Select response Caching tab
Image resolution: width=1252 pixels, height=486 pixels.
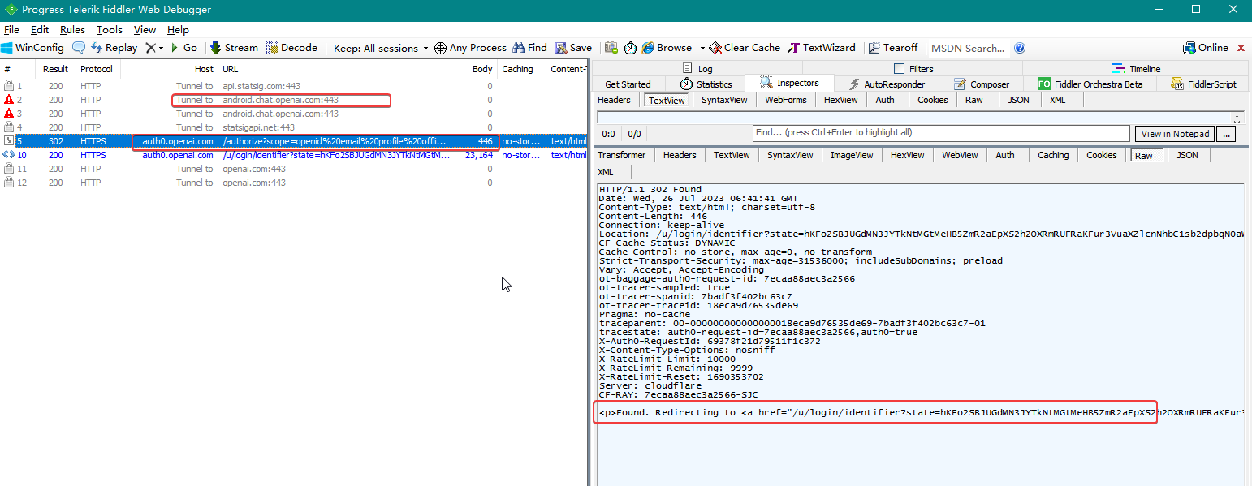coord(1053,155)
